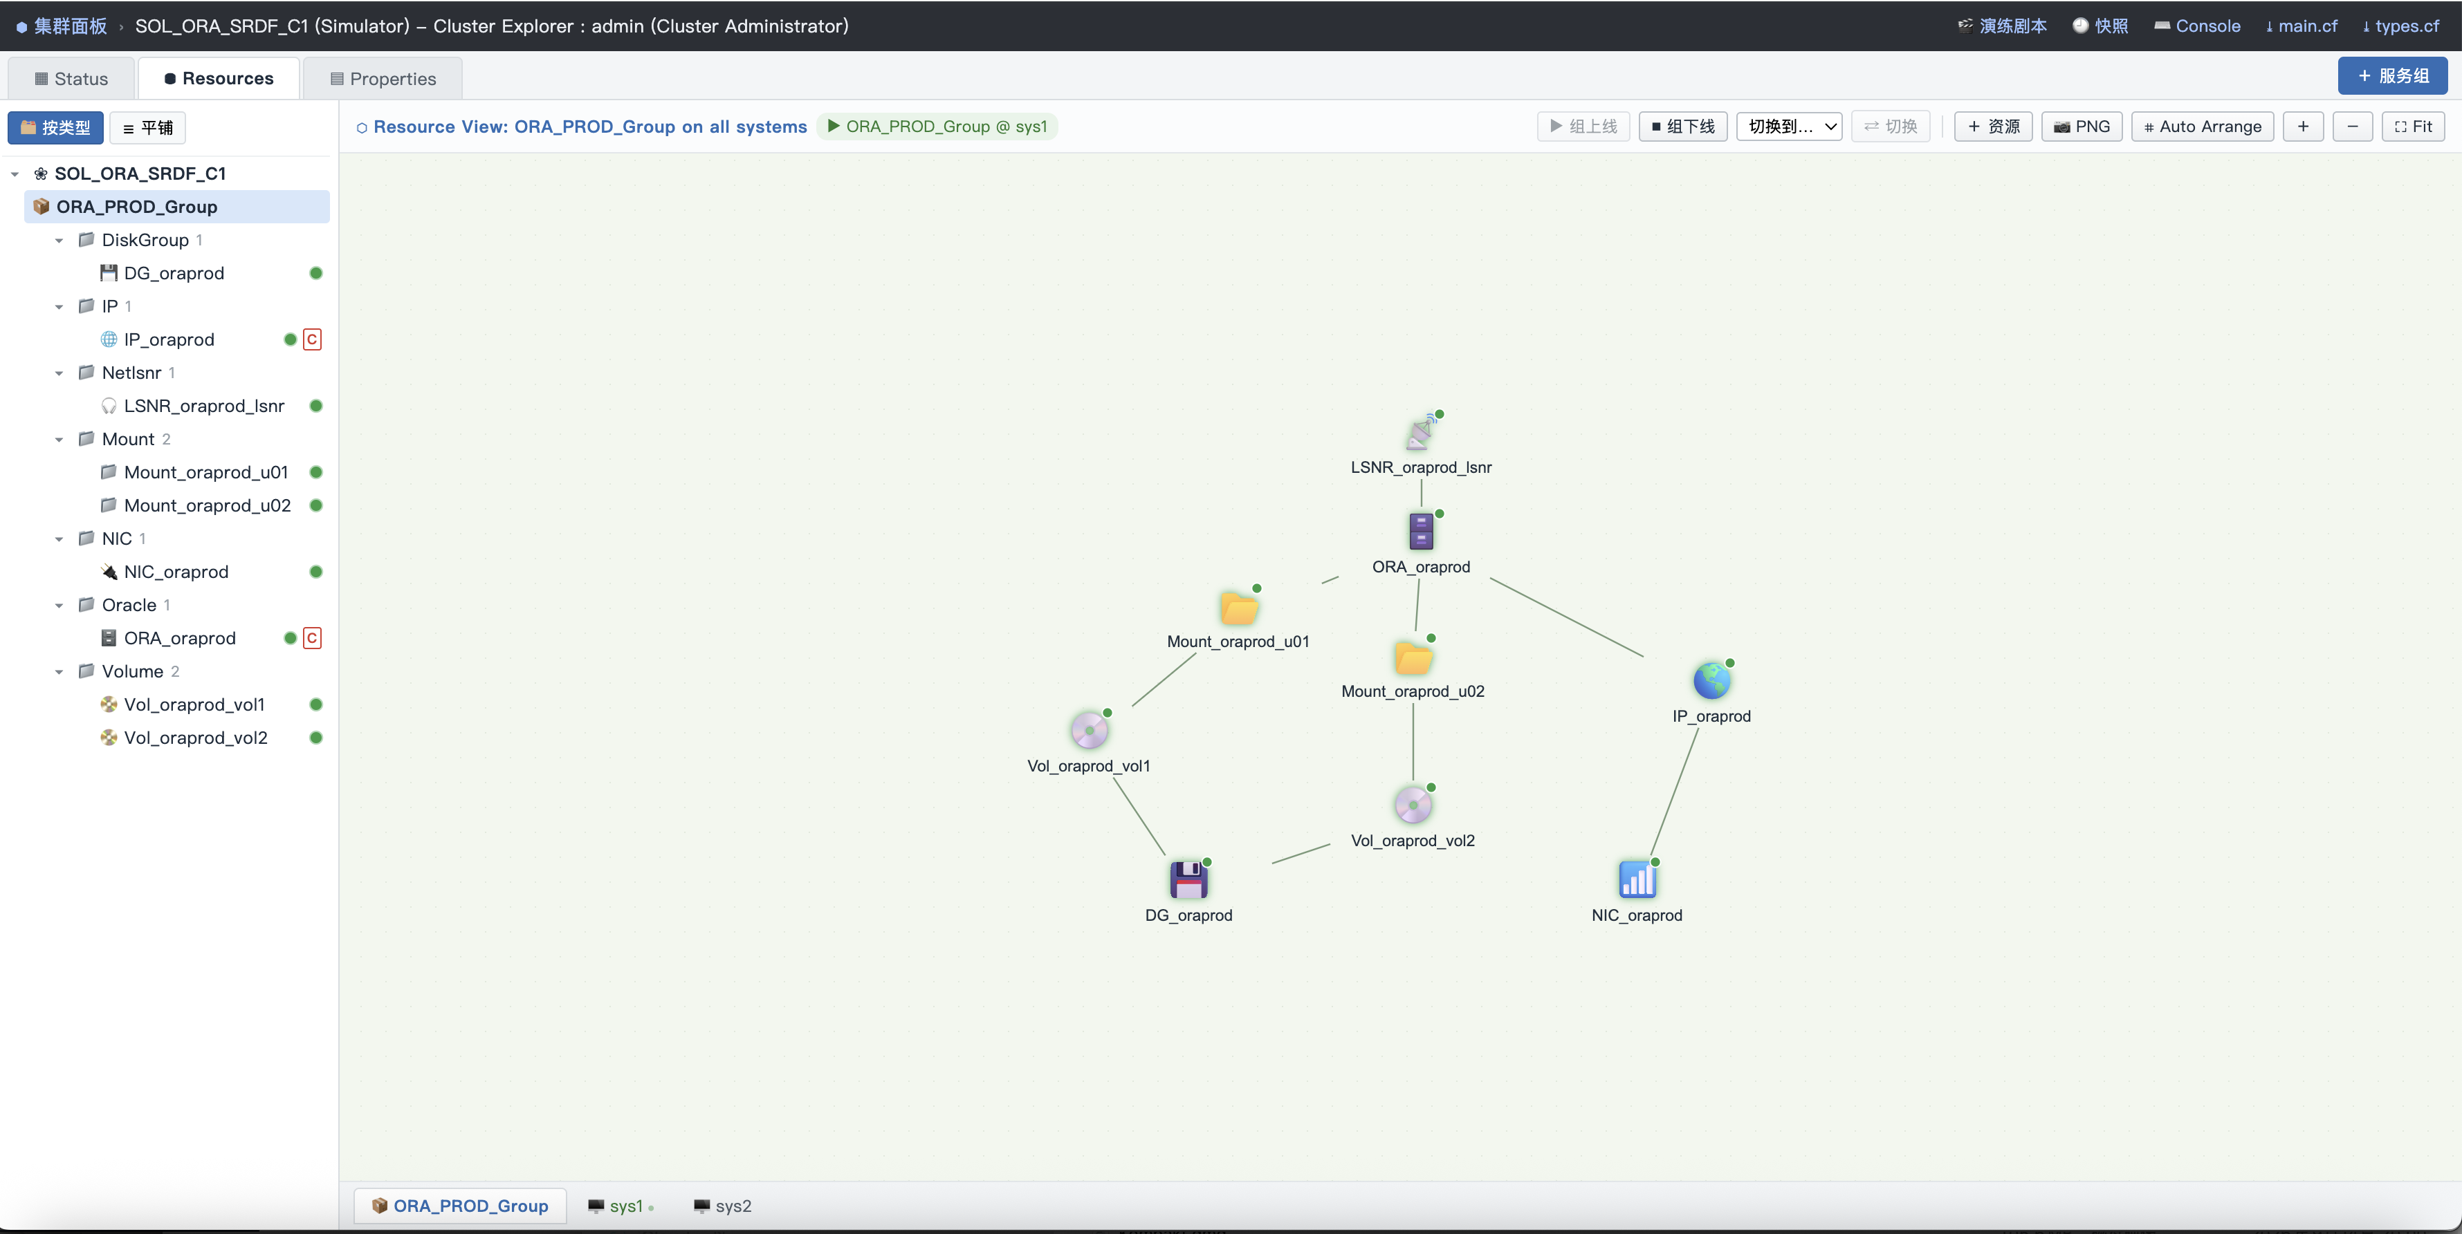Screen dimensions: 2462x1234
Task: Collapse the IP tree folder
Action: 59,306
